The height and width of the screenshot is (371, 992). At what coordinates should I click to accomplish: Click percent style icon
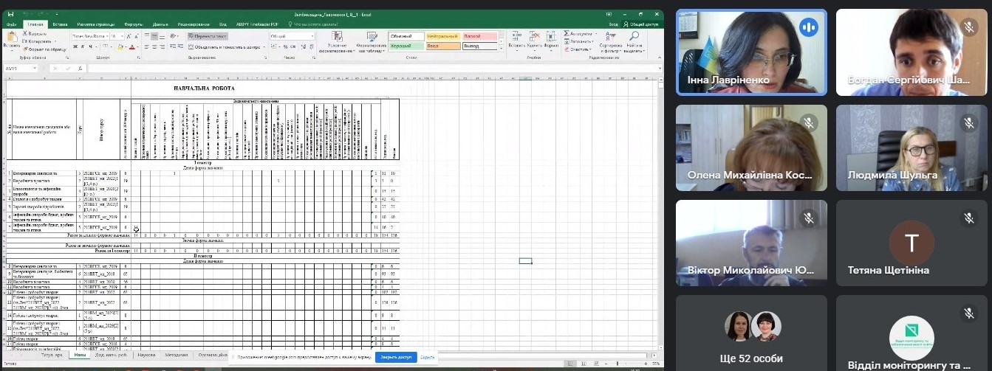[284, 46]
